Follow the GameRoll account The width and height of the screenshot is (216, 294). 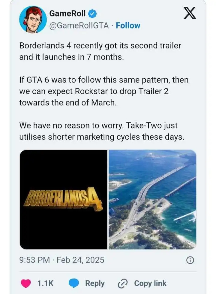pyautogui.click(x=128, y=26)
